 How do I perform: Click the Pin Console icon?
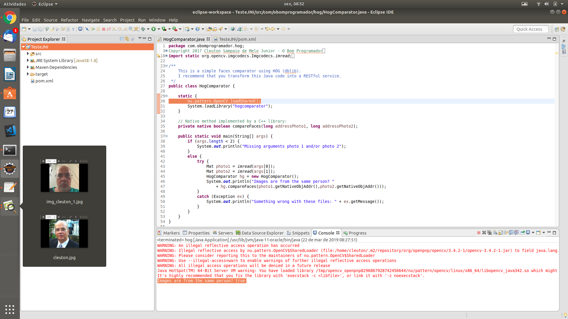click(522, 232)
